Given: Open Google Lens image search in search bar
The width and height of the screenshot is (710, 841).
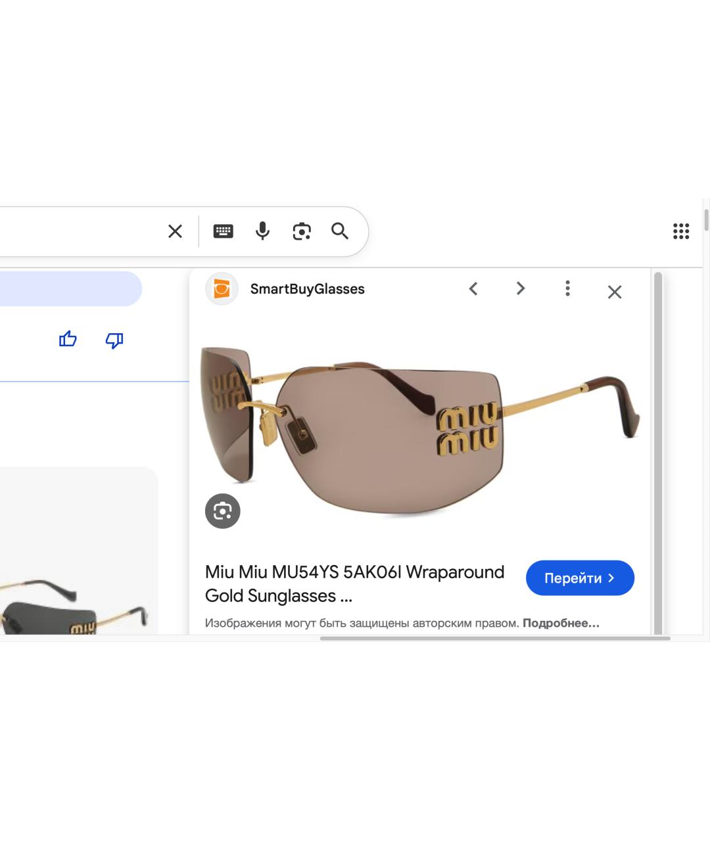Looking at the screenshot, I should pos(302,231).
